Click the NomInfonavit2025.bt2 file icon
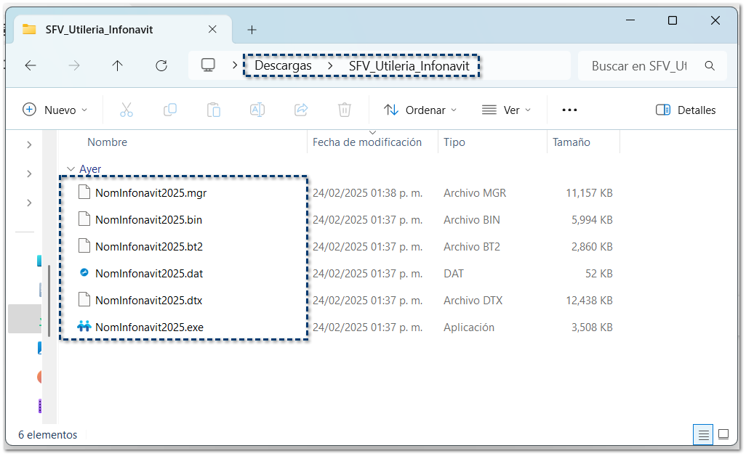The height and width of the screenshot is (456, 746). (84, 246)
